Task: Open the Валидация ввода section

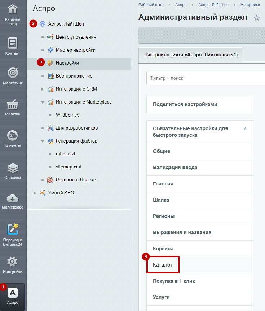Action: [200, 167]
